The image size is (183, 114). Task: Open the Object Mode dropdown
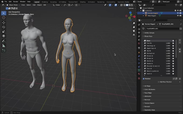click(x=13, y=5)
